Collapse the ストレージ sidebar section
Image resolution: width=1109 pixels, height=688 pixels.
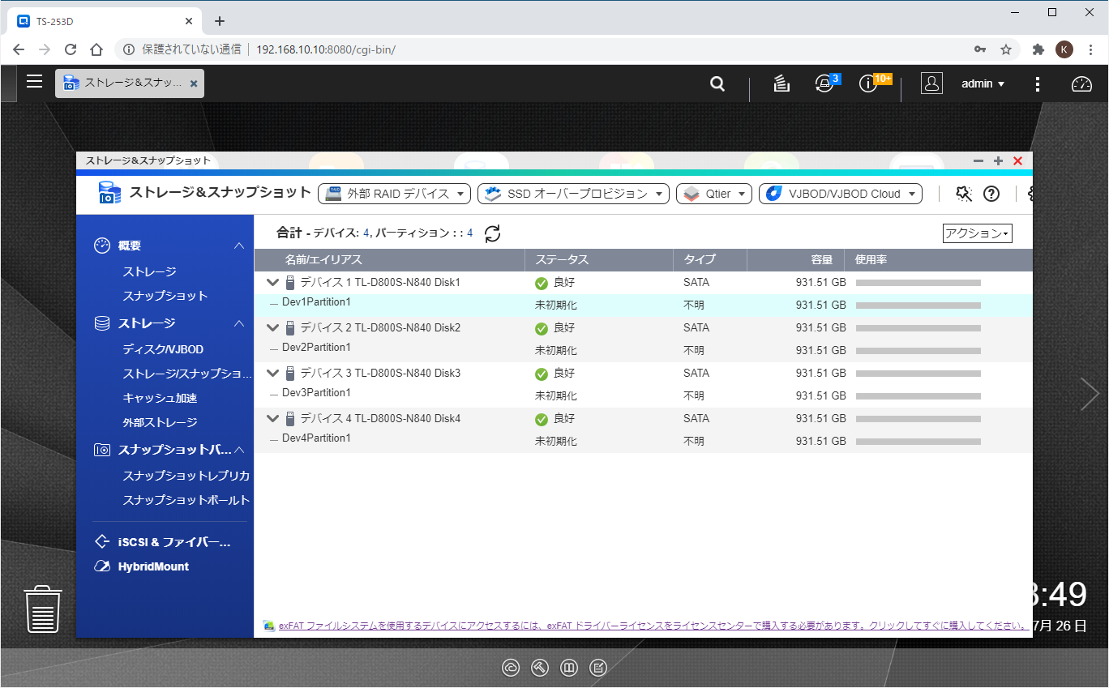tap(239, 323)
